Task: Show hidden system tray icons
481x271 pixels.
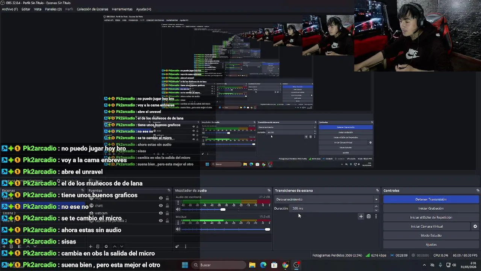Action: tap(424, 265)
